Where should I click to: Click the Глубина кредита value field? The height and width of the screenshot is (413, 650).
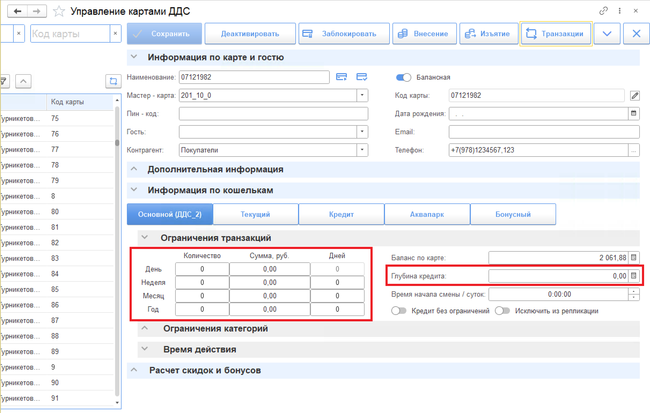click(x=558, y=276)
